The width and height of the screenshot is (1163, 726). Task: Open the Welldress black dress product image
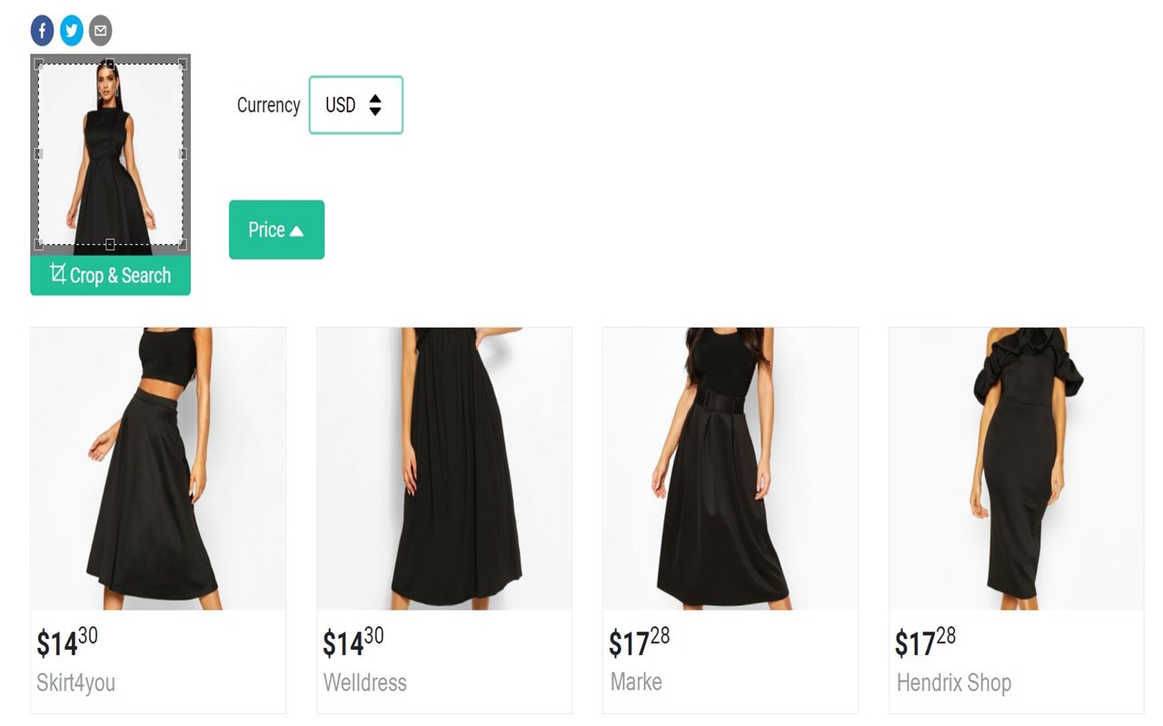[444, 468]
